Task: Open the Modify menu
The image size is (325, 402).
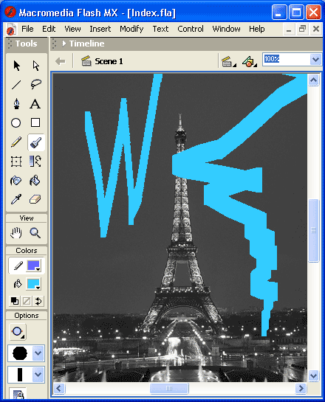Action: tap(131, 29)
